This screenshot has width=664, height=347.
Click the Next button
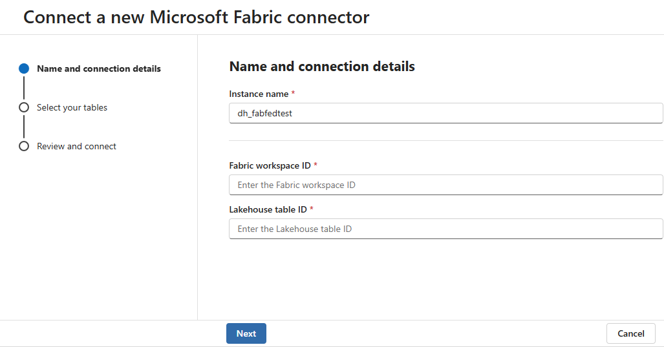(x=246, y=333)
